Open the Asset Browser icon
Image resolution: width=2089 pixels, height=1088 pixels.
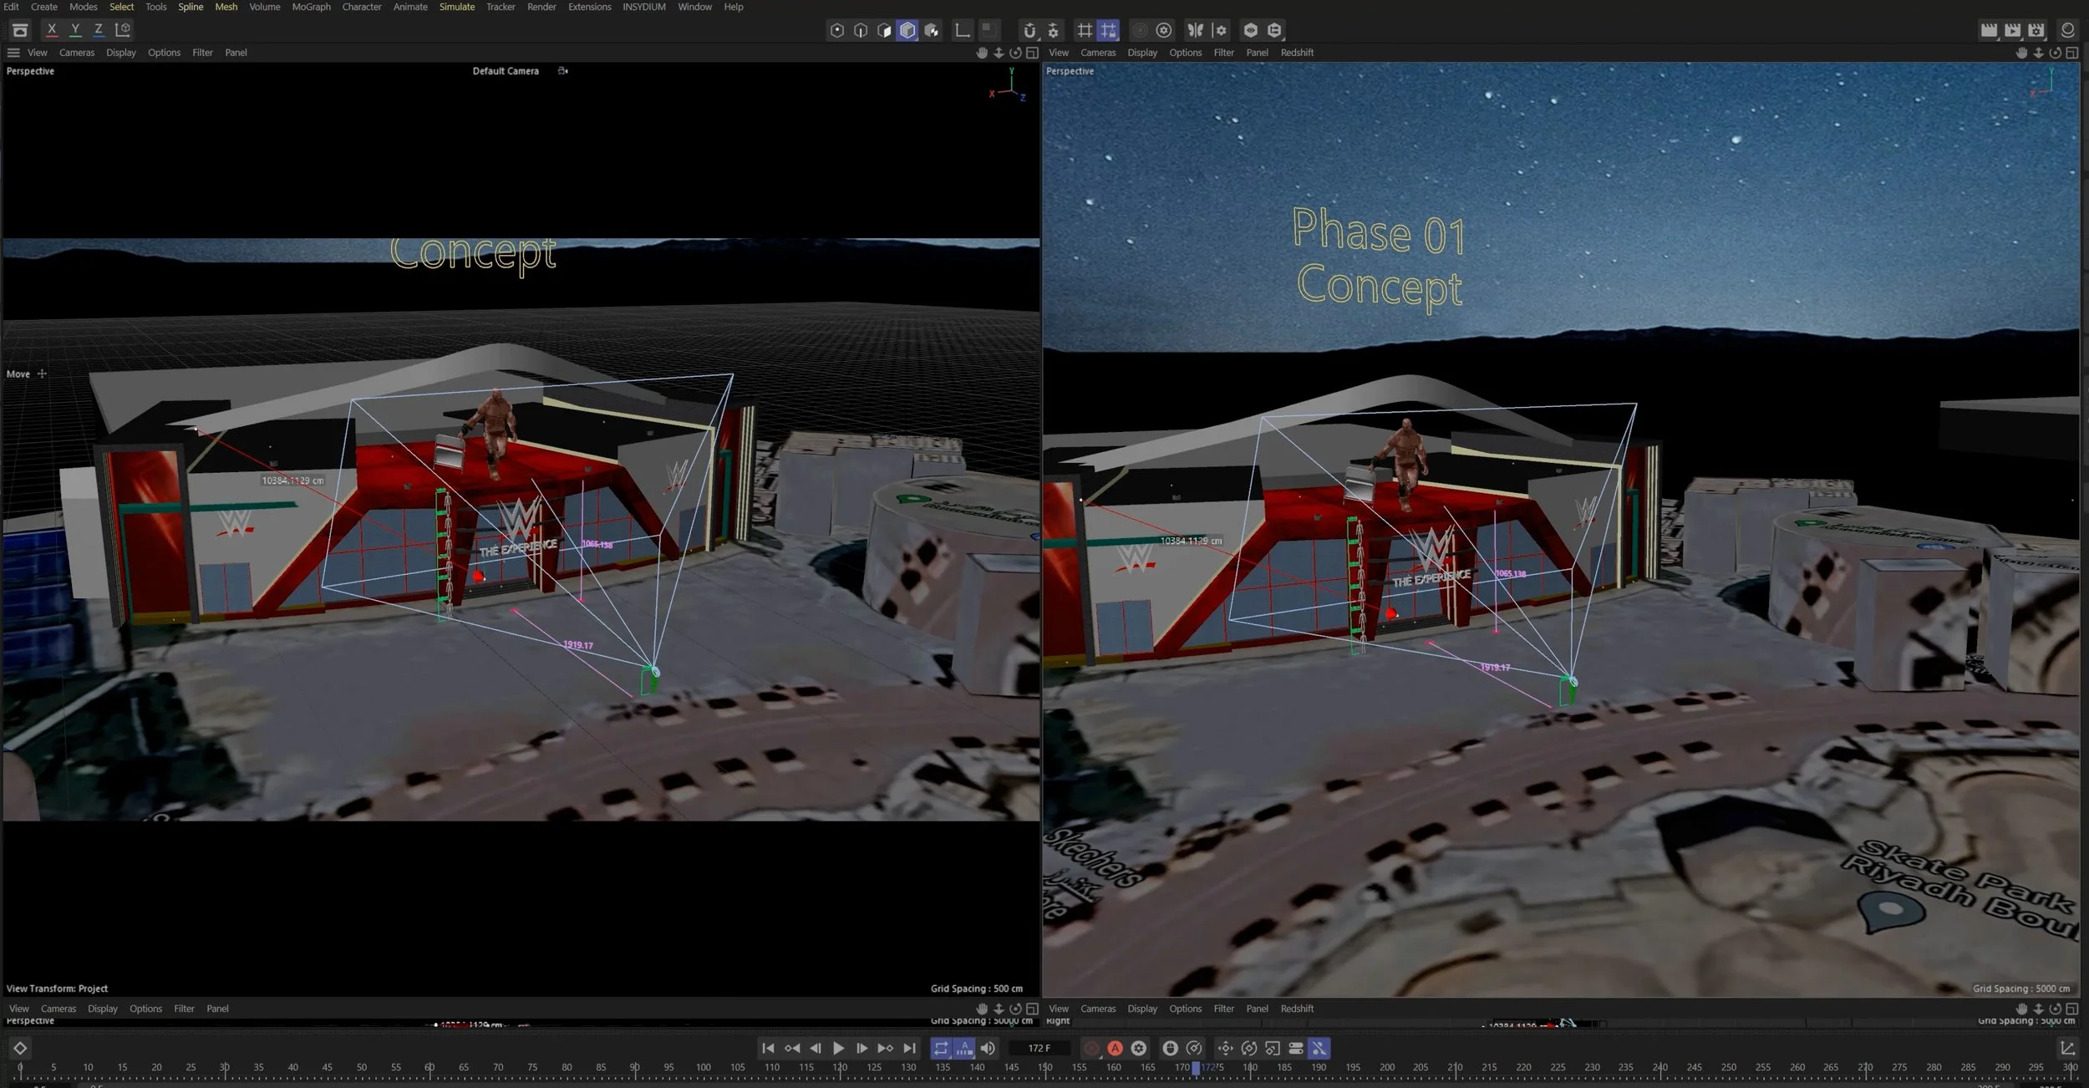[x=20, y=30]
